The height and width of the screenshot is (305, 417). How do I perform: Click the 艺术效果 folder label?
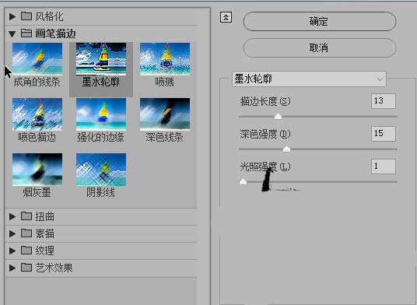[x=54, y=268]
